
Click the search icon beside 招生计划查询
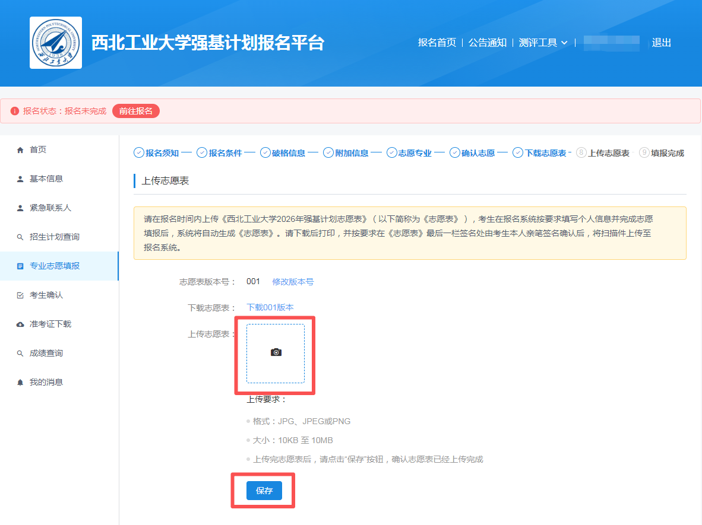pos(20,237)
